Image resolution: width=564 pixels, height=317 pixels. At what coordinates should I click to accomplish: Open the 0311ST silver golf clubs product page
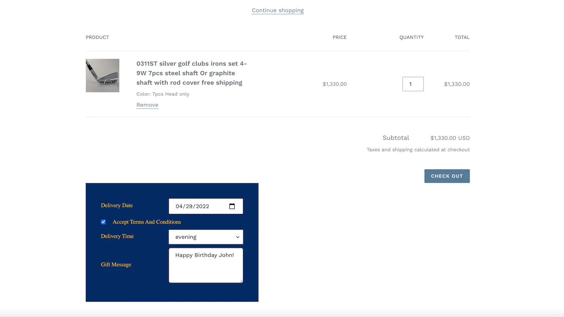(x=191, y=73)
